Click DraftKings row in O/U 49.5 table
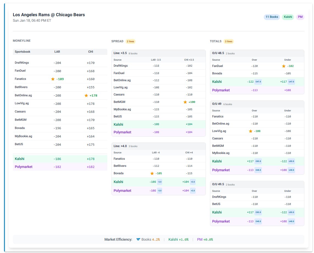 tap(257, 197)
